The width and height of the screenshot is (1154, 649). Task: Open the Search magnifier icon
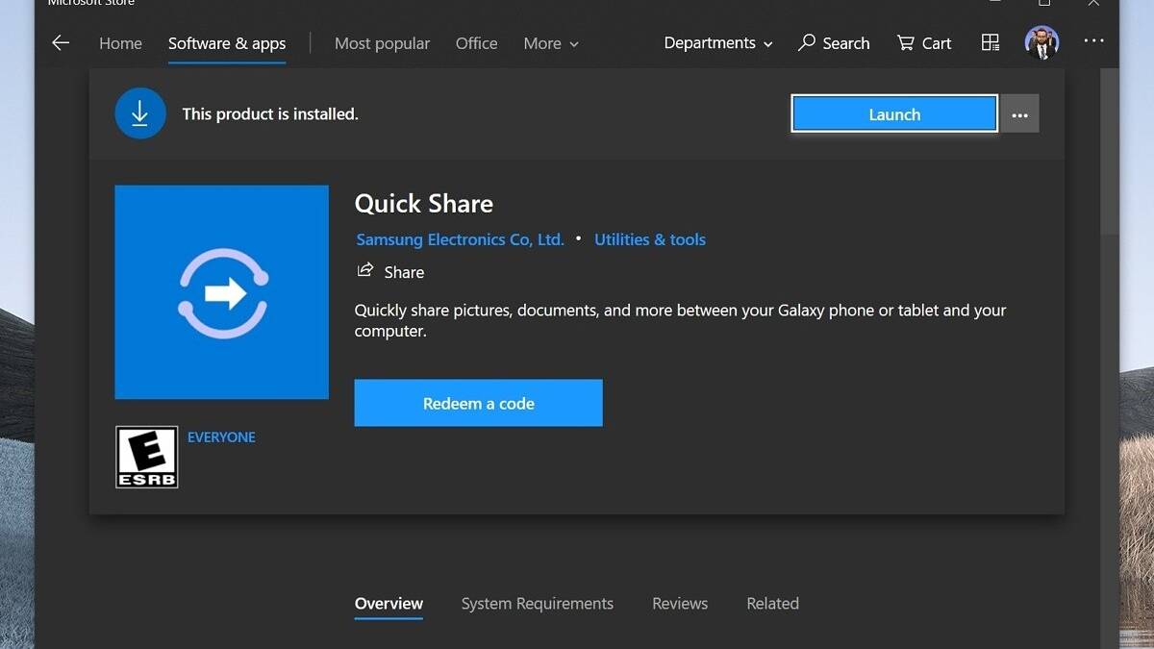(x=808, y=43)
